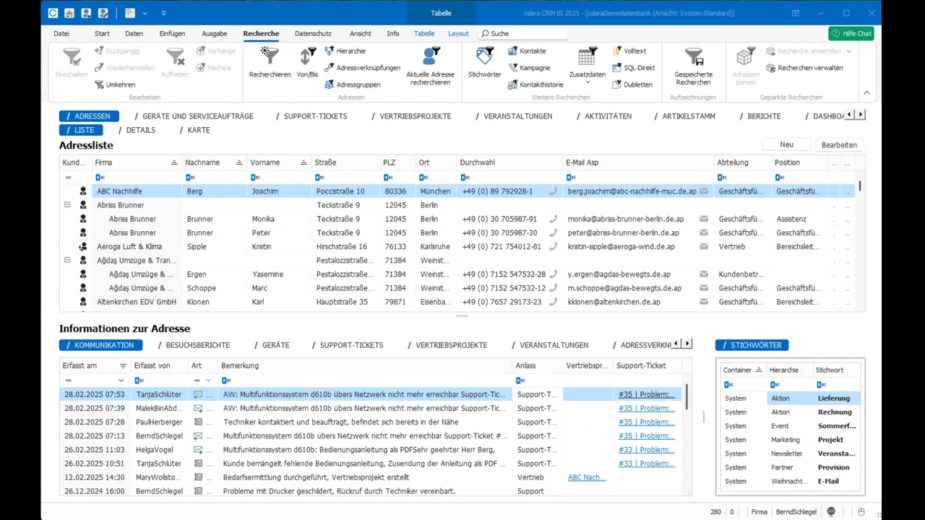
Task: Open the Datei menu
Action: coord(61,33)
